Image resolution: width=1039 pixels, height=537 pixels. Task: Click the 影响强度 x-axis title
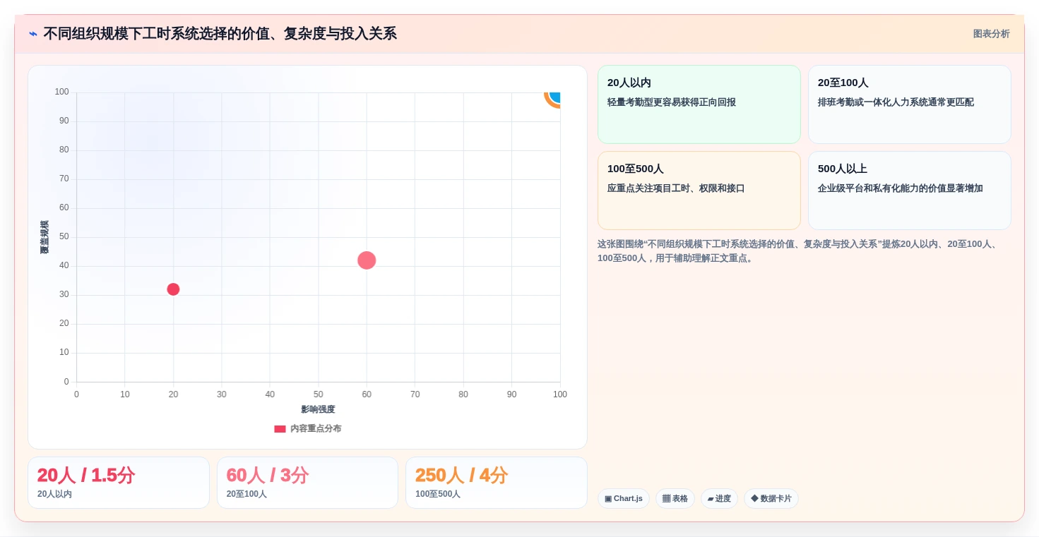(318, 409)
